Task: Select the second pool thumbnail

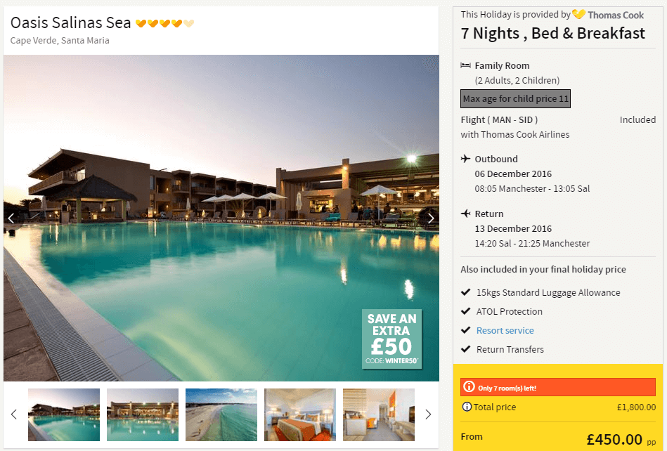Action: (x=143, y=414)
